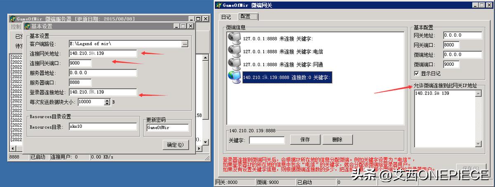
Task: Click the app icon in 基本设置 dialog title
Action: point(27,26)
